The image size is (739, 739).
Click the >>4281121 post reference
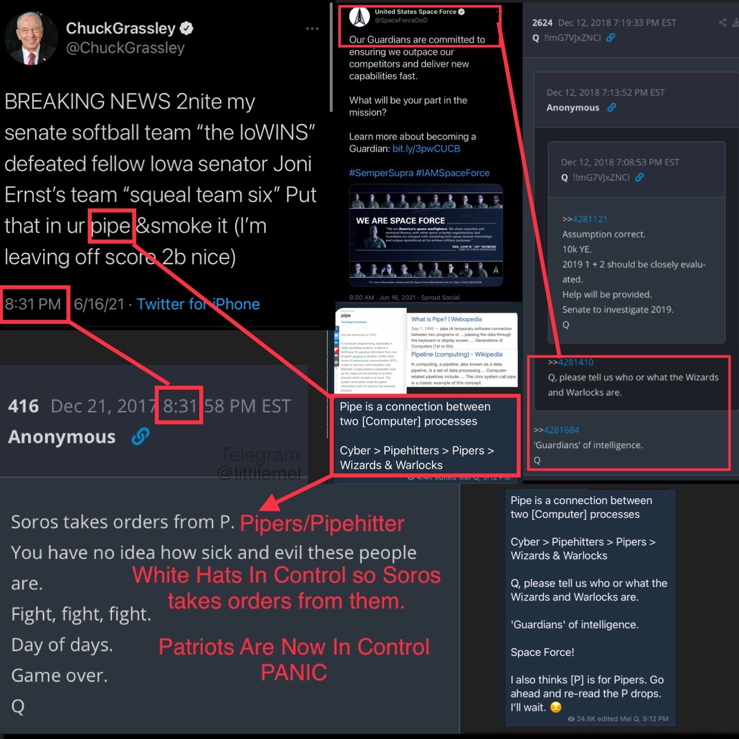585,219
